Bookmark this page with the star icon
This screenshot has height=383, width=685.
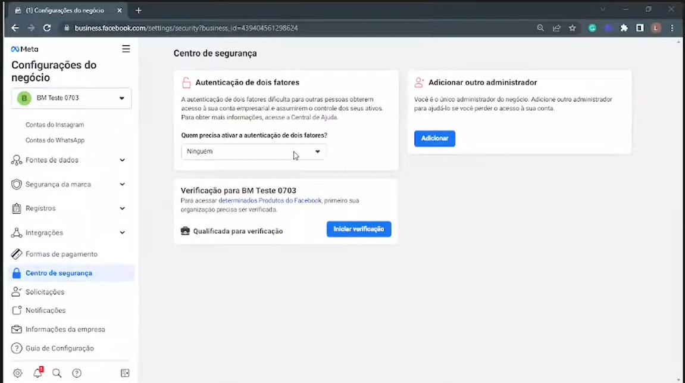[x=573, y=28]
